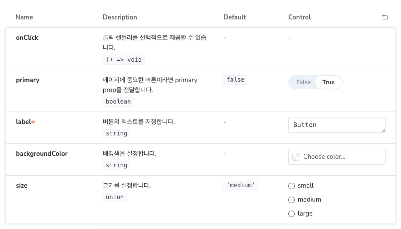
Task: Click the 'medium' default value tag
Action: click(x=241, y=185)
